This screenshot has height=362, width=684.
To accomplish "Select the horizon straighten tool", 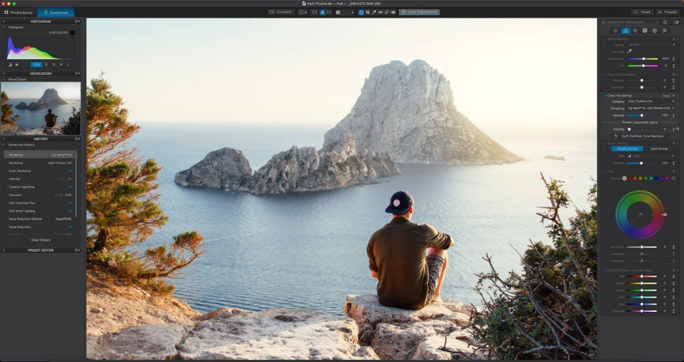I will tap(380, 12).
